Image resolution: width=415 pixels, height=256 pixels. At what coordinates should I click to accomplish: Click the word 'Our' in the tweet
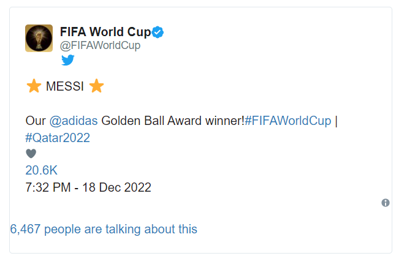[36, 121]
